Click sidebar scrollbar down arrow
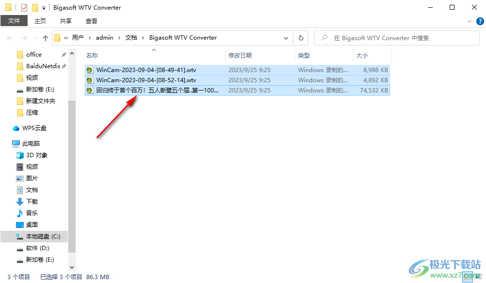Image resolution: width=486 pixels, height=283 pixels. tap(72, 267)
